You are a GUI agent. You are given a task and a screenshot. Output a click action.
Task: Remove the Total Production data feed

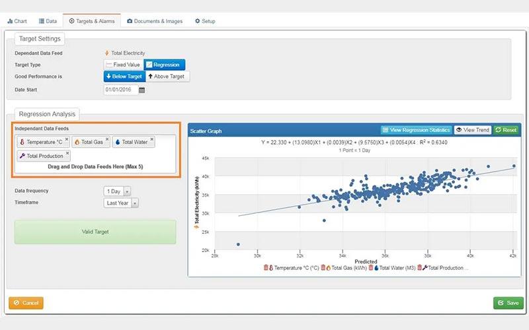(x=67, y=153)
